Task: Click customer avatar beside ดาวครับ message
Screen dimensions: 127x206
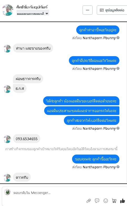Action: tap(7, 178)
